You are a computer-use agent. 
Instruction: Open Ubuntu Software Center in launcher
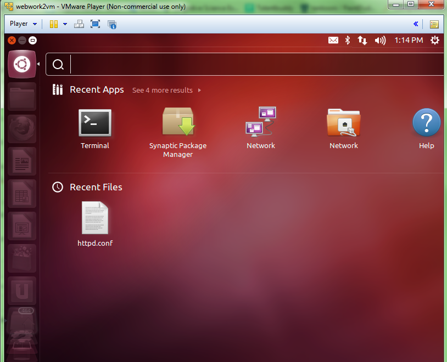point(22,258)
